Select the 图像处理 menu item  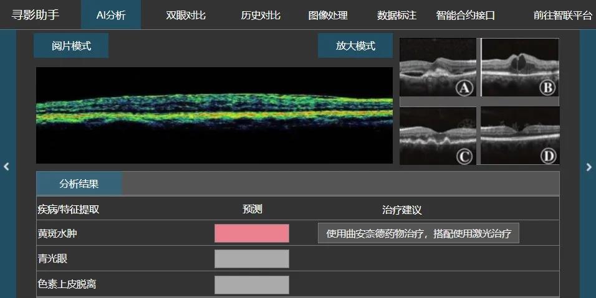(x=328, y=15)
